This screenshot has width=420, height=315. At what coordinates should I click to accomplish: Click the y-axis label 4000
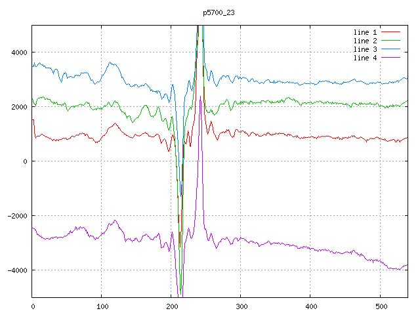coord(19,52)
